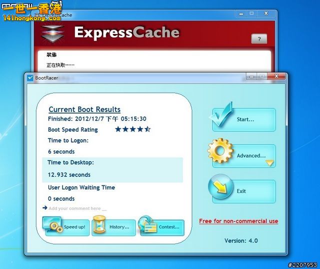Click the Boot Speed Rating stars
The width and height of the screenshot is (320, 269).
point(132,129)
